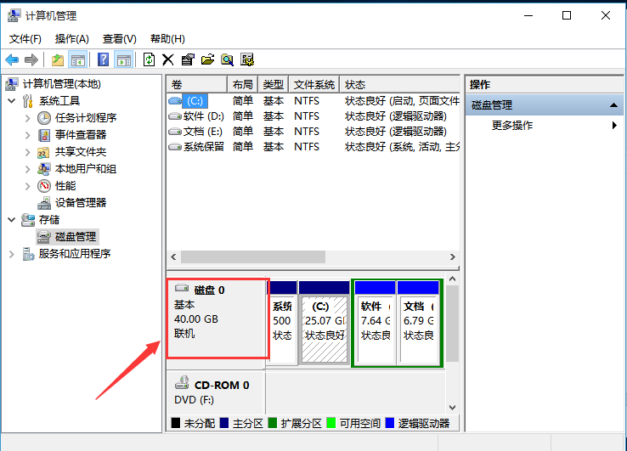
Task: Open the 查看(V) menu
Action: (119, 39)
